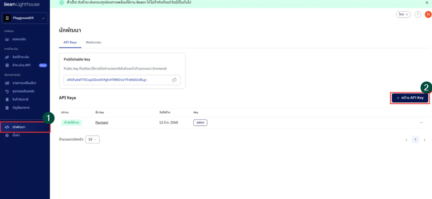Open บัญชีธนาคาร in the sidebar

(x=21, y=107)
